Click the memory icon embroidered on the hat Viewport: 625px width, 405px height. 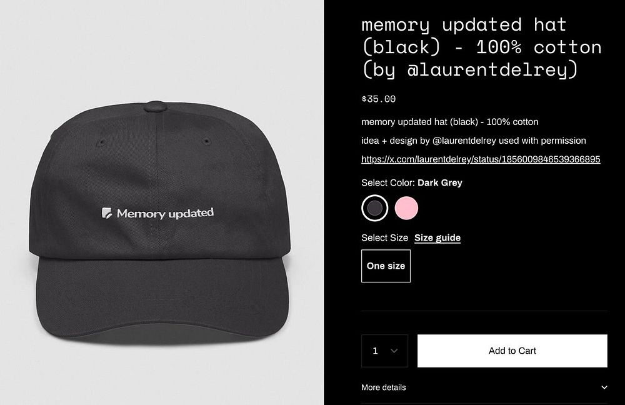pos(107,213)
